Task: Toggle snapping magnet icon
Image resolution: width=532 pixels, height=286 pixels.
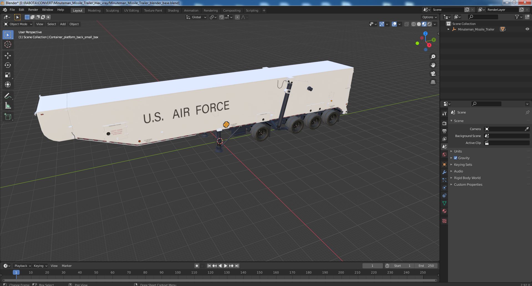Action: (221, 17)
